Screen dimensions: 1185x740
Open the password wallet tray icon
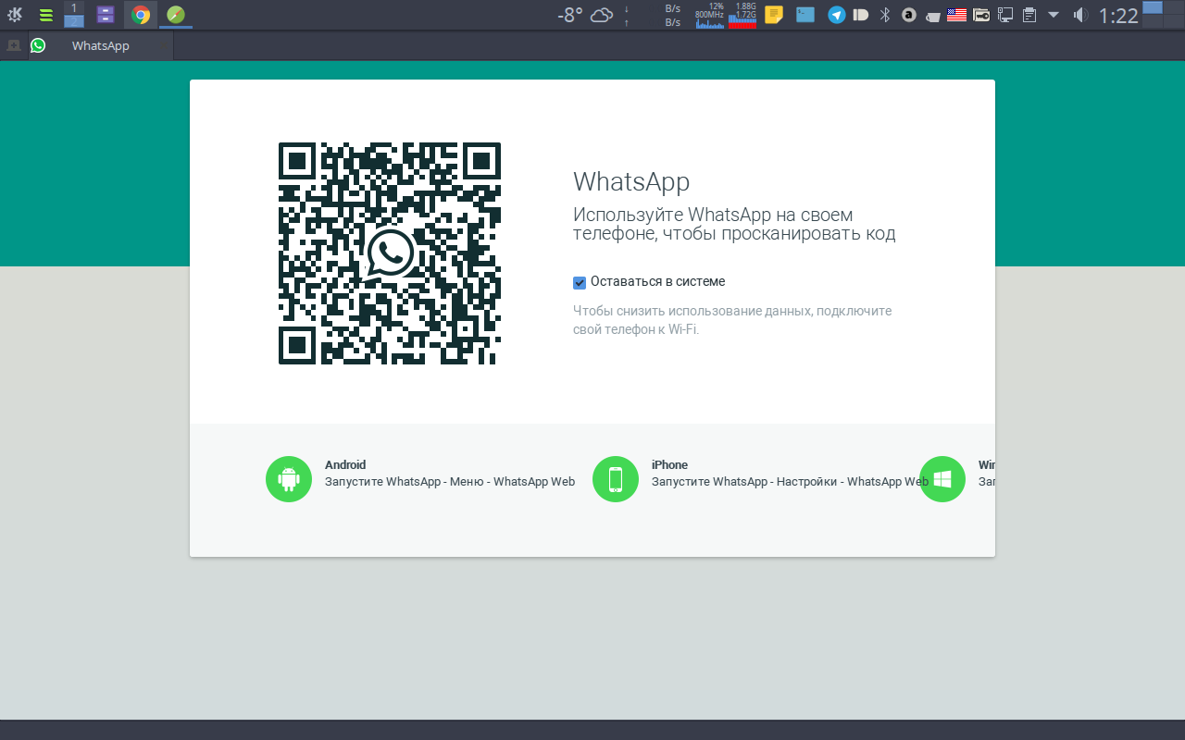(x=981, y=15)
